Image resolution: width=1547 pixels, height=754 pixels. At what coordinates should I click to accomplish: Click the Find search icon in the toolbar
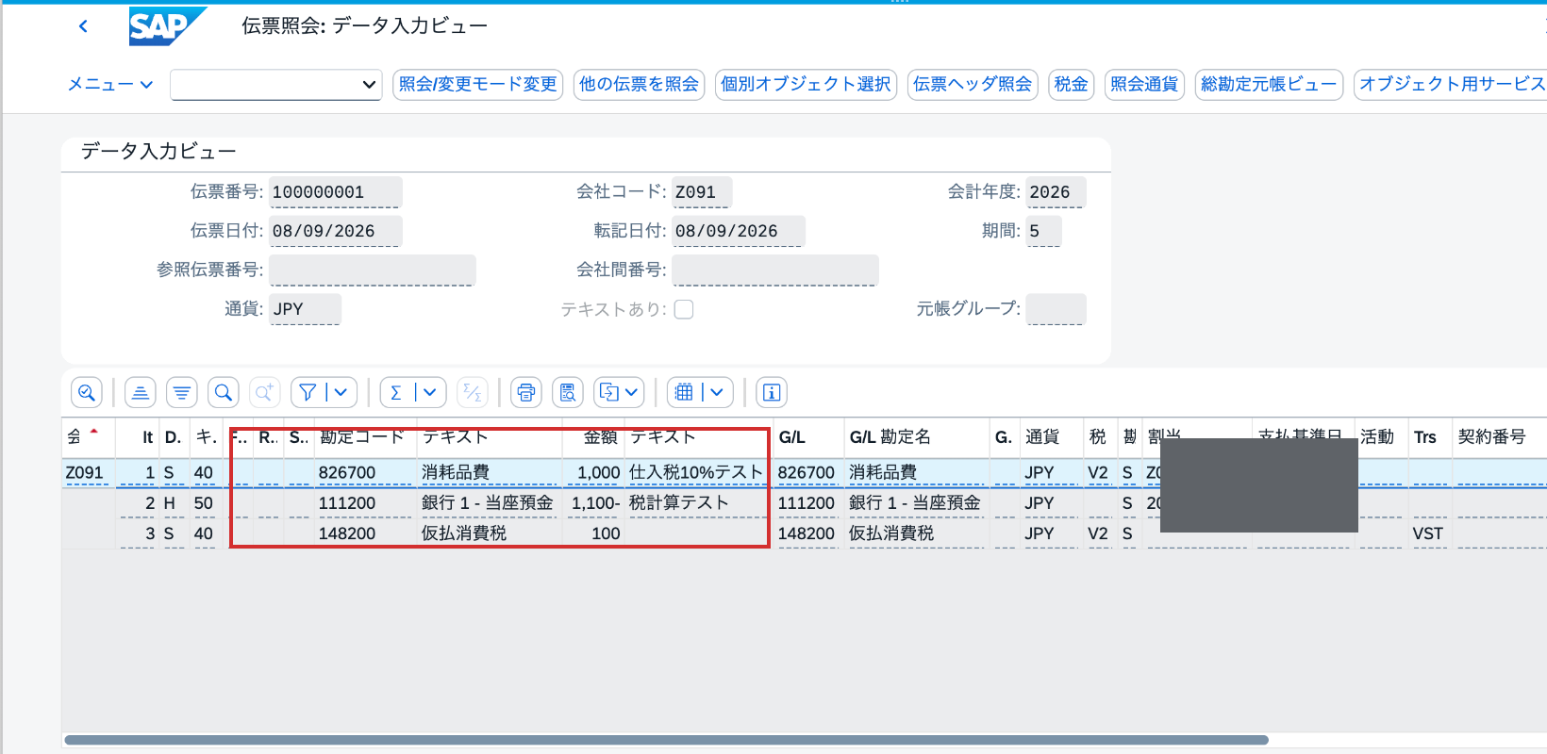[x=224, y=392]
